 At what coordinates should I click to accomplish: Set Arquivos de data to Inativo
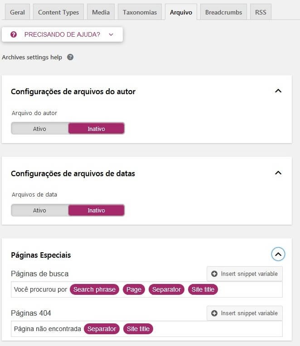pyautogui.click(x=96, y=210)
